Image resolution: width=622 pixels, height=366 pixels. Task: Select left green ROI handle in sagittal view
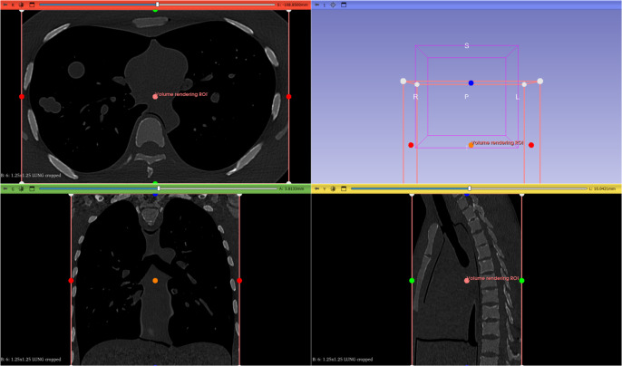tap(412, 280)
